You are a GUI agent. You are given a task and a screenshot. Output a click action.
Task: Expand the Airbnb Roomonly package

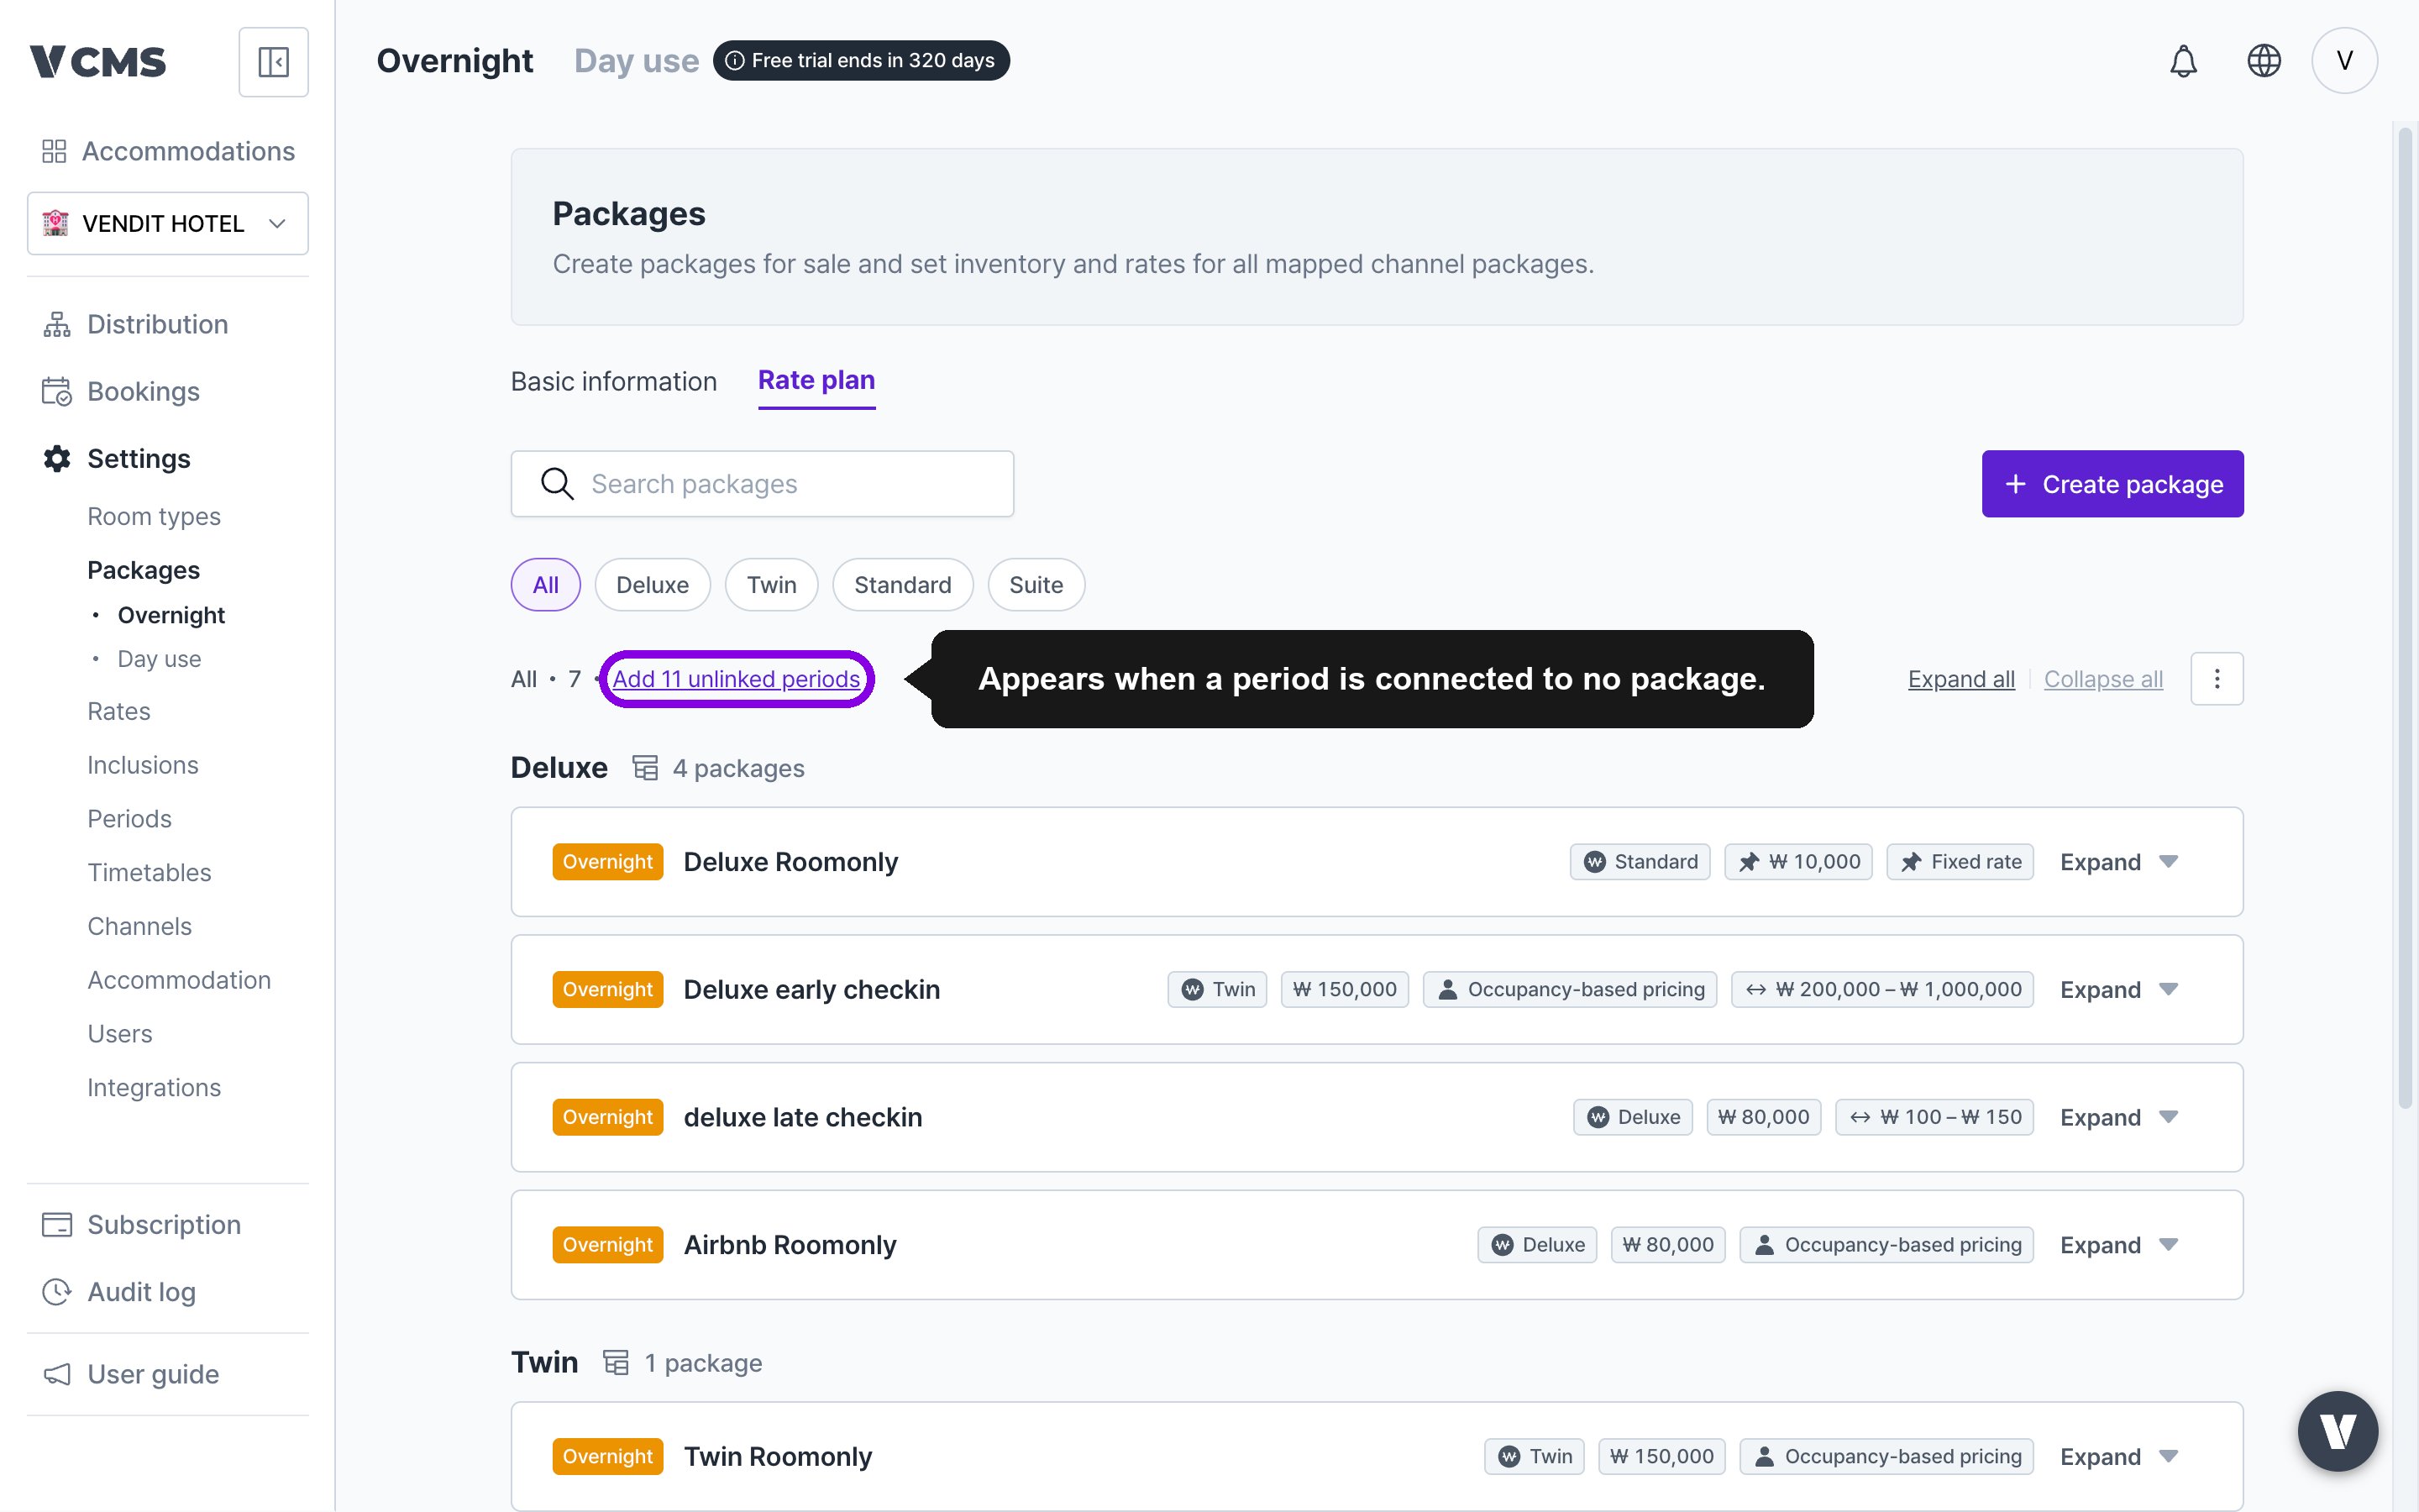pyautogui.click(x=2118, y=1245)
